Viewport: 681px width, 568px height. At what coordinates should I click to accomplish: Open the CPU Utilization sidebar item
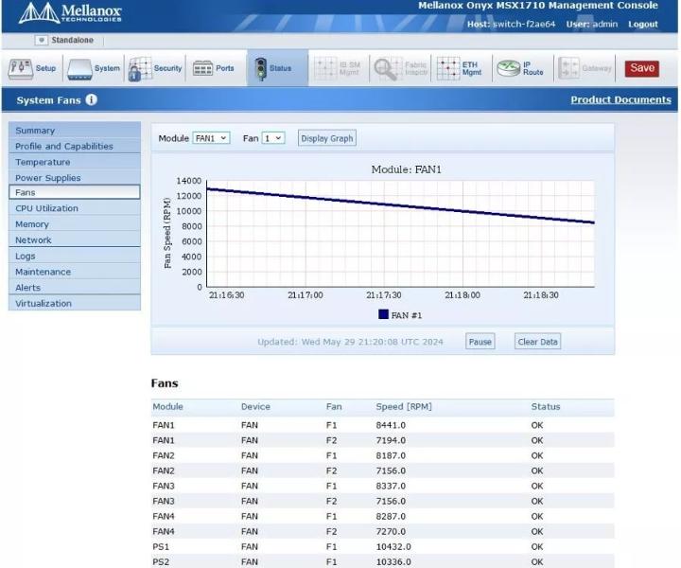coord(75,208)
